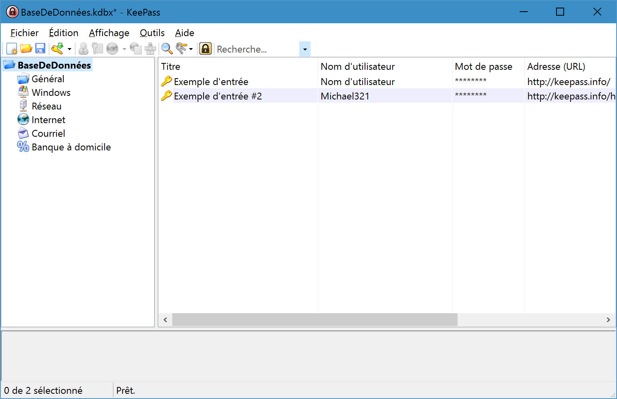Open a database using the folder icon
This screenshot has height=399, width=617.
[26, 49]
